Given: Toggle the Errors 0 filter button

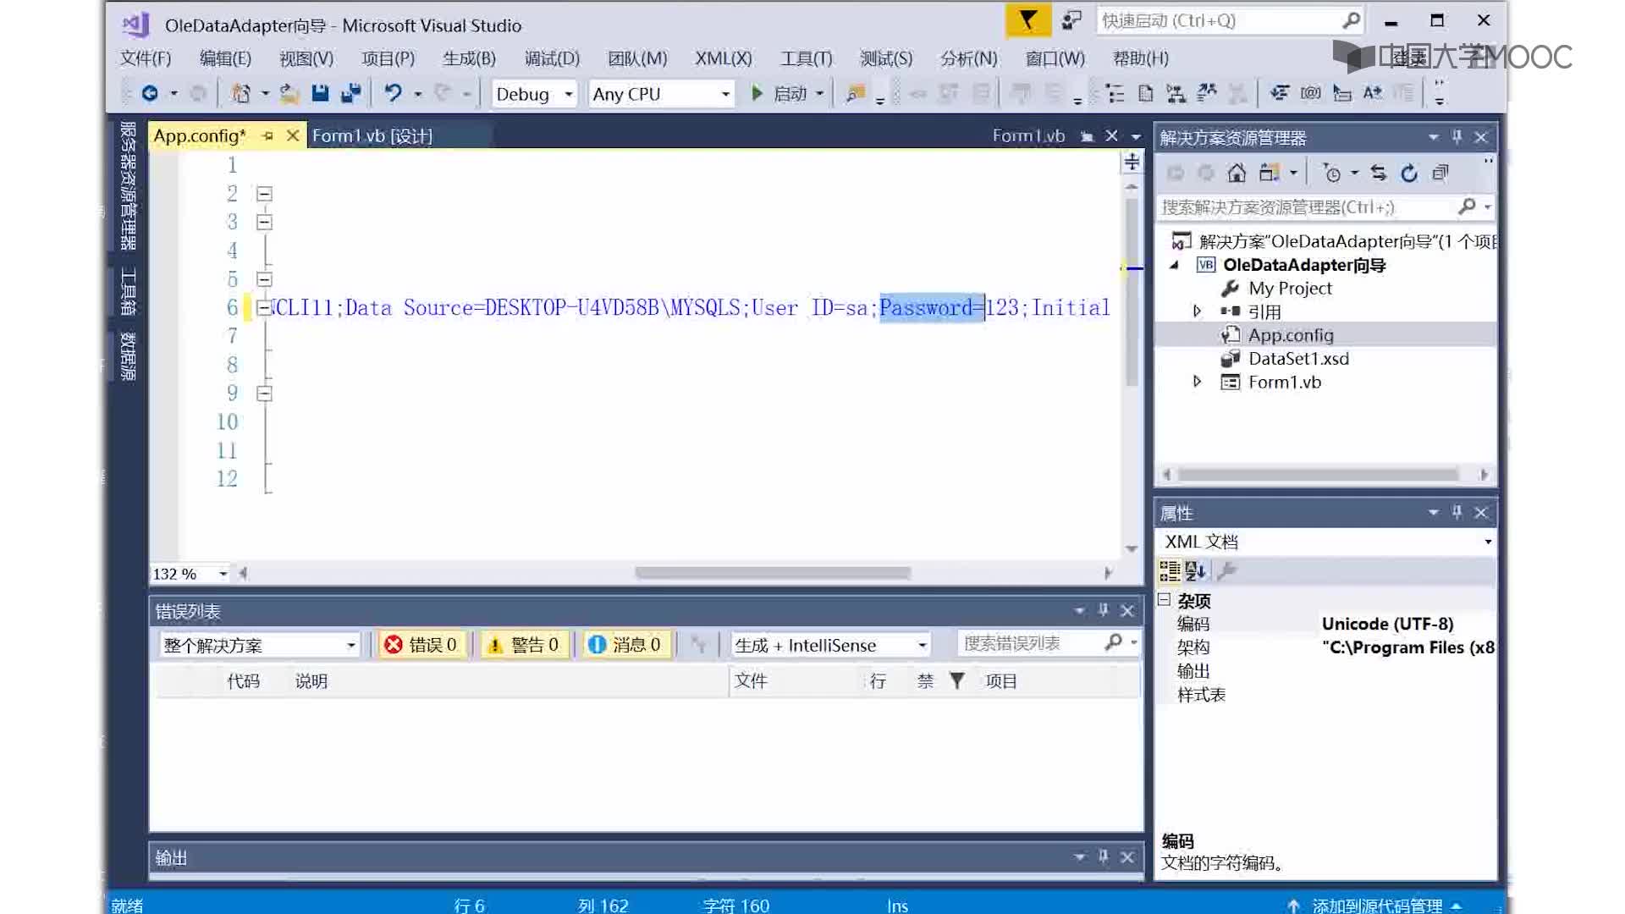Looking at the screenshot, I should pyautogui.click(x=421, y=645).
